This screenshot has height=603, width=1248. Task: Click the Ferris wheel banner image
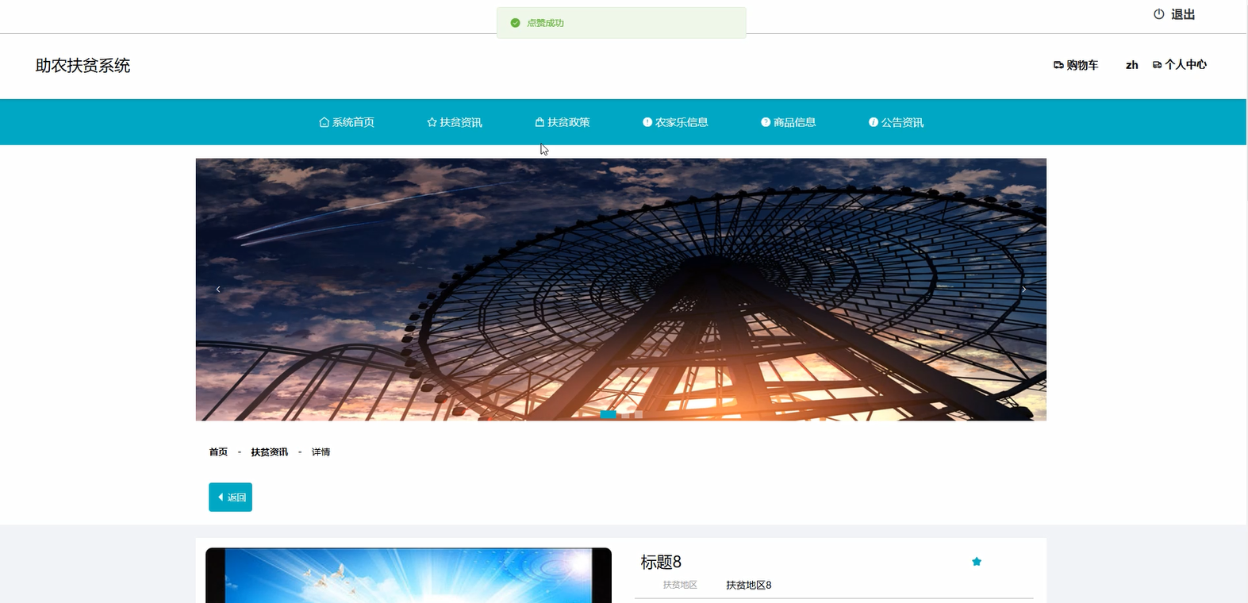(x=621, y=290)
